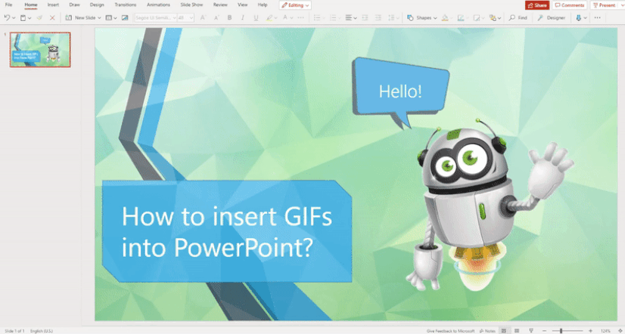Click the red Share button

tap(536, 5)
